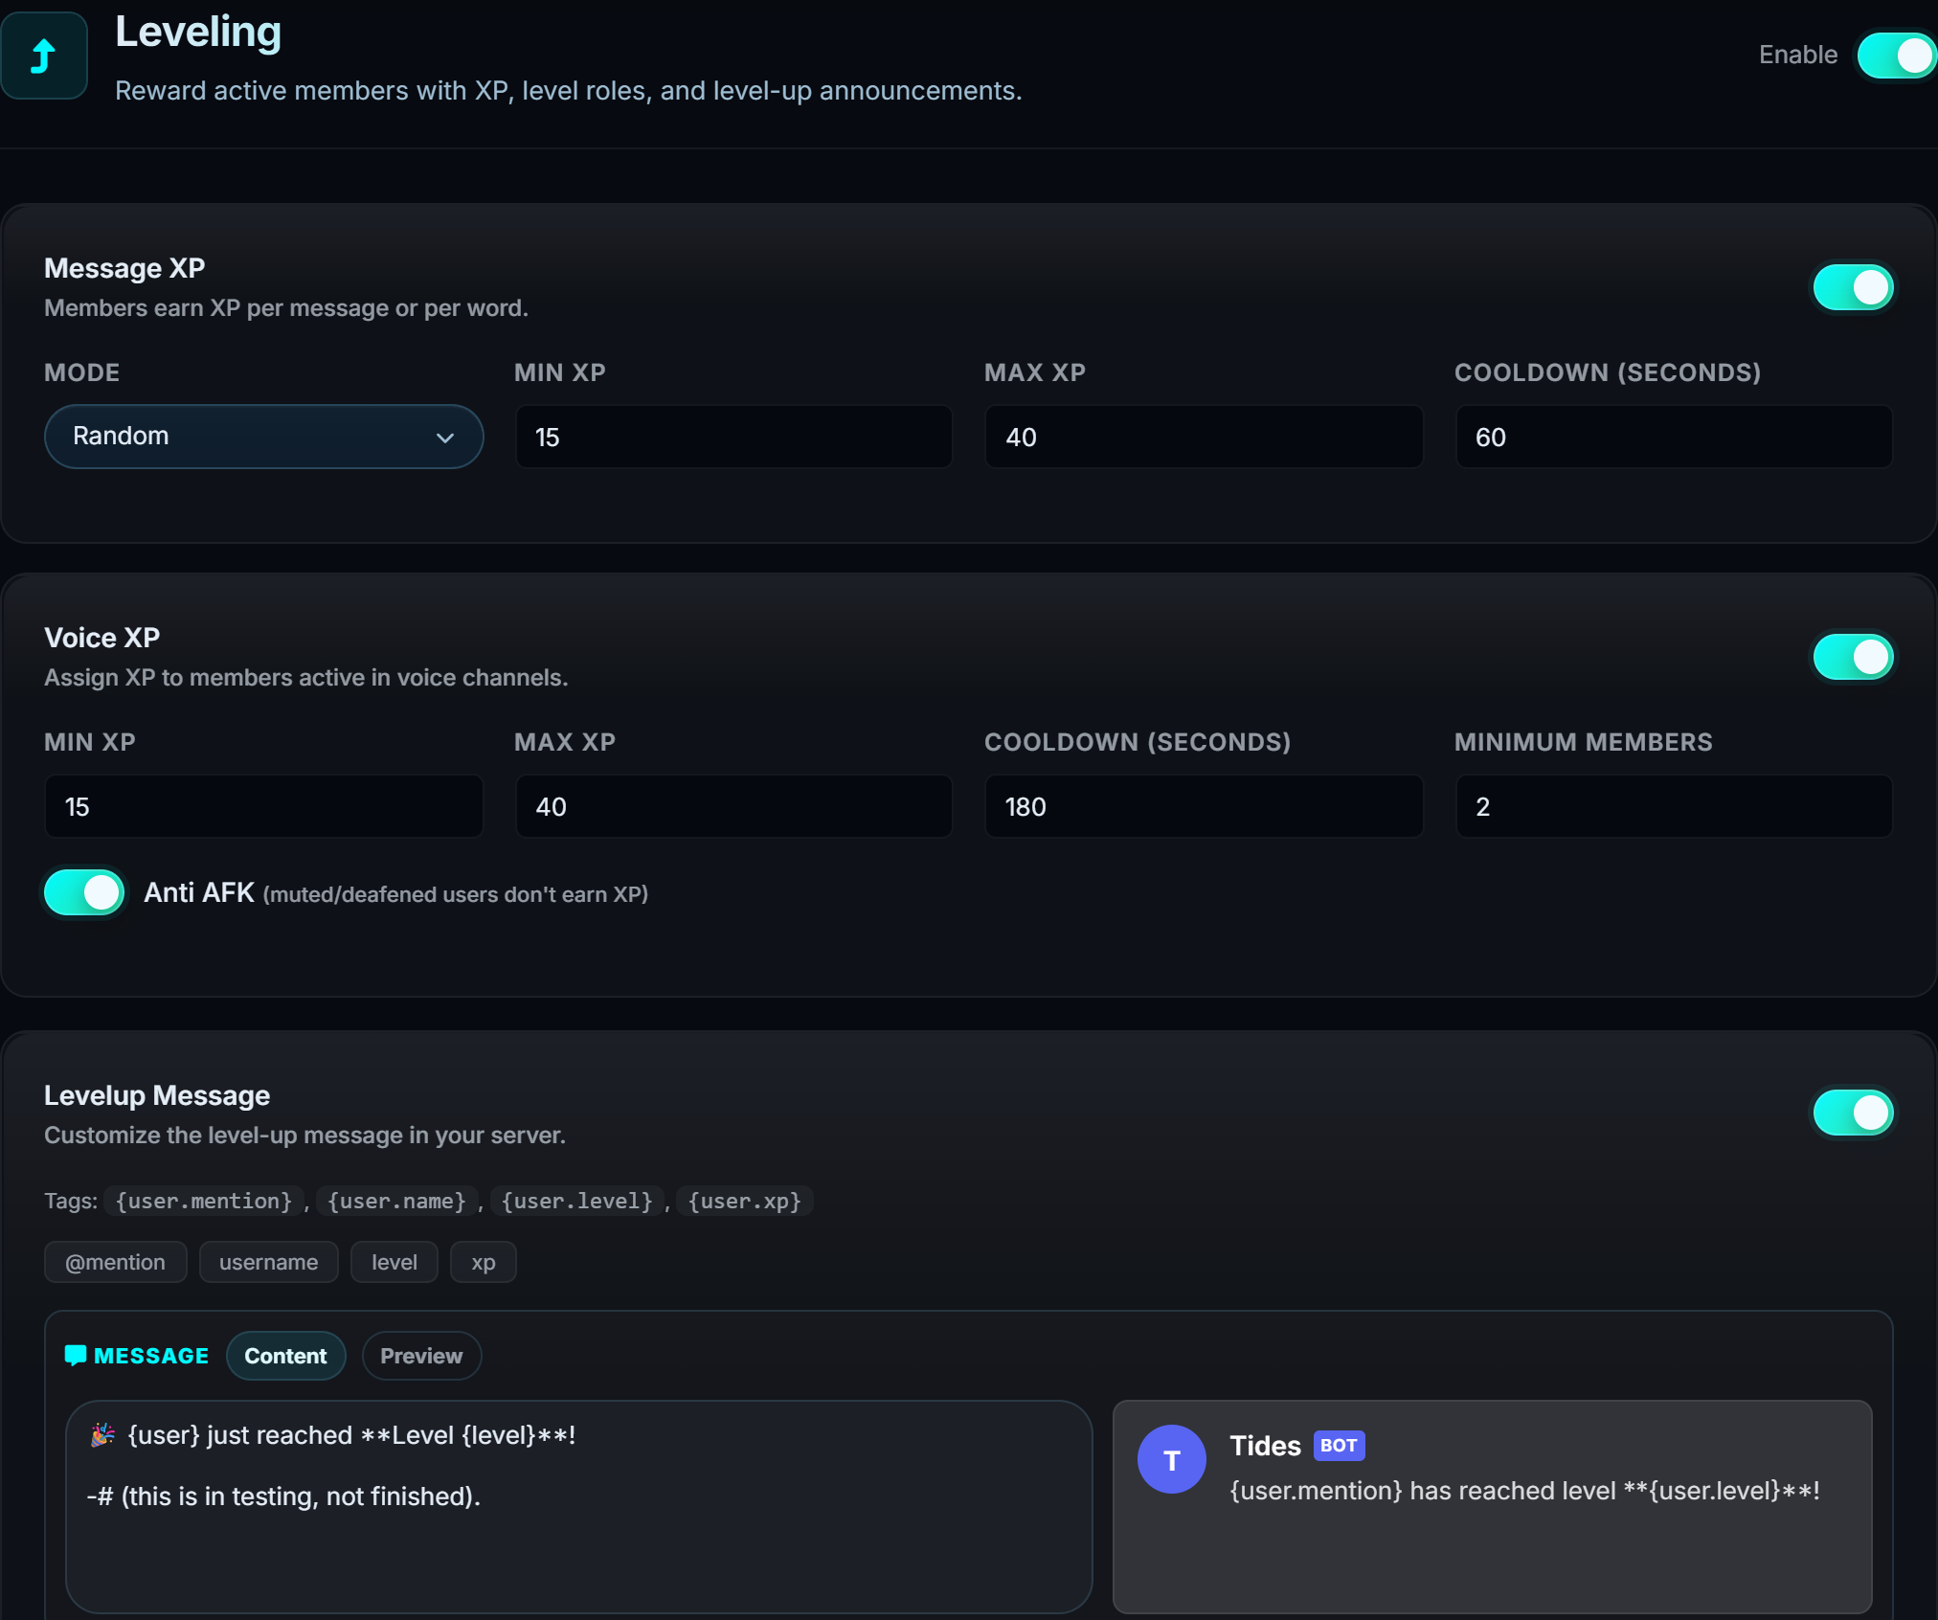Screen dimensions: 1938x1620
Task: Switch to the Content tab
Action: 285,1356
